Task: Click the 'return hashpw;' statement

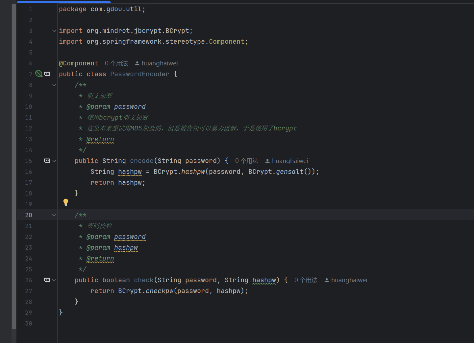Action: click(x=118, y=182)
